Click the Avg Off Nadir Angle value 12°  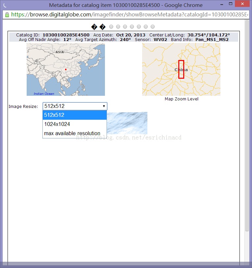point(67,40)
